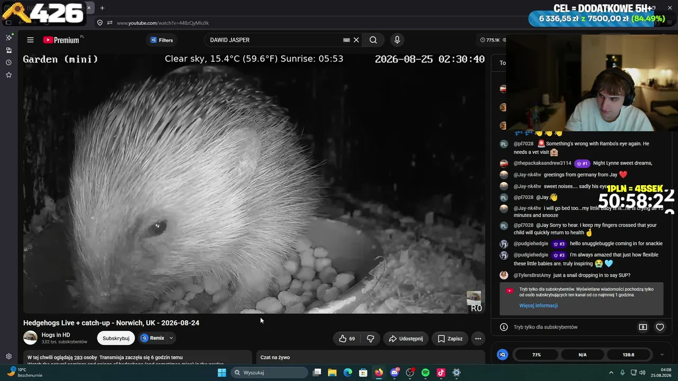Open the weather widget showing 10°C
Viewport: 678px width, 381px height.
[25, 373]
